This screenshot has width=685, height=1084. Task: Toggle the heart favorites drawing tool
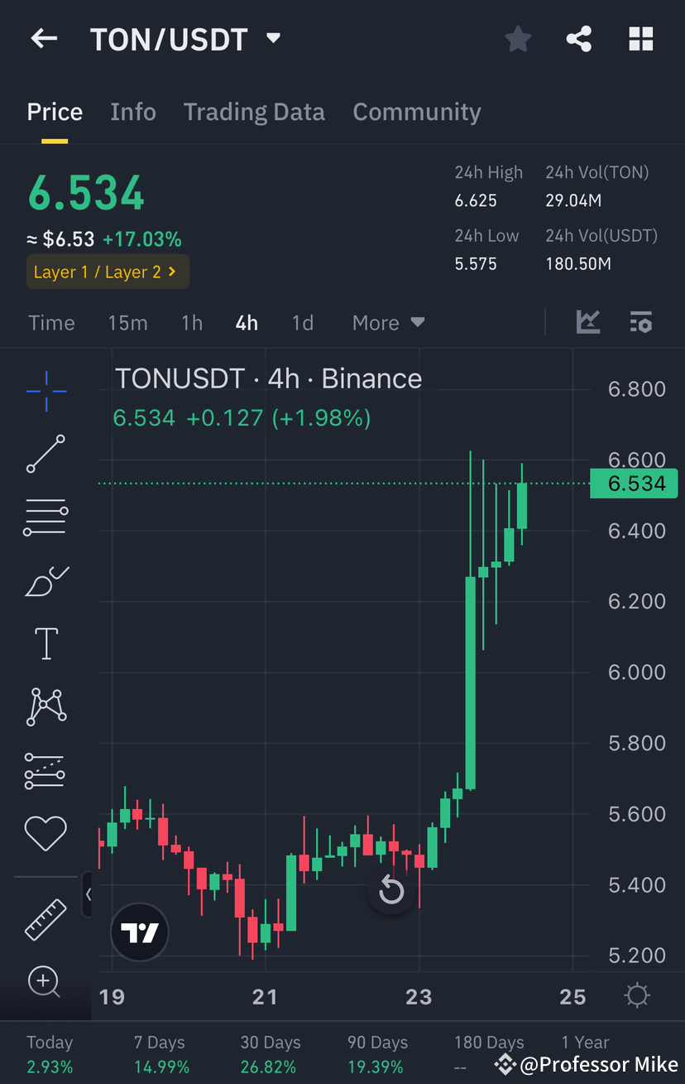(46, 833)
